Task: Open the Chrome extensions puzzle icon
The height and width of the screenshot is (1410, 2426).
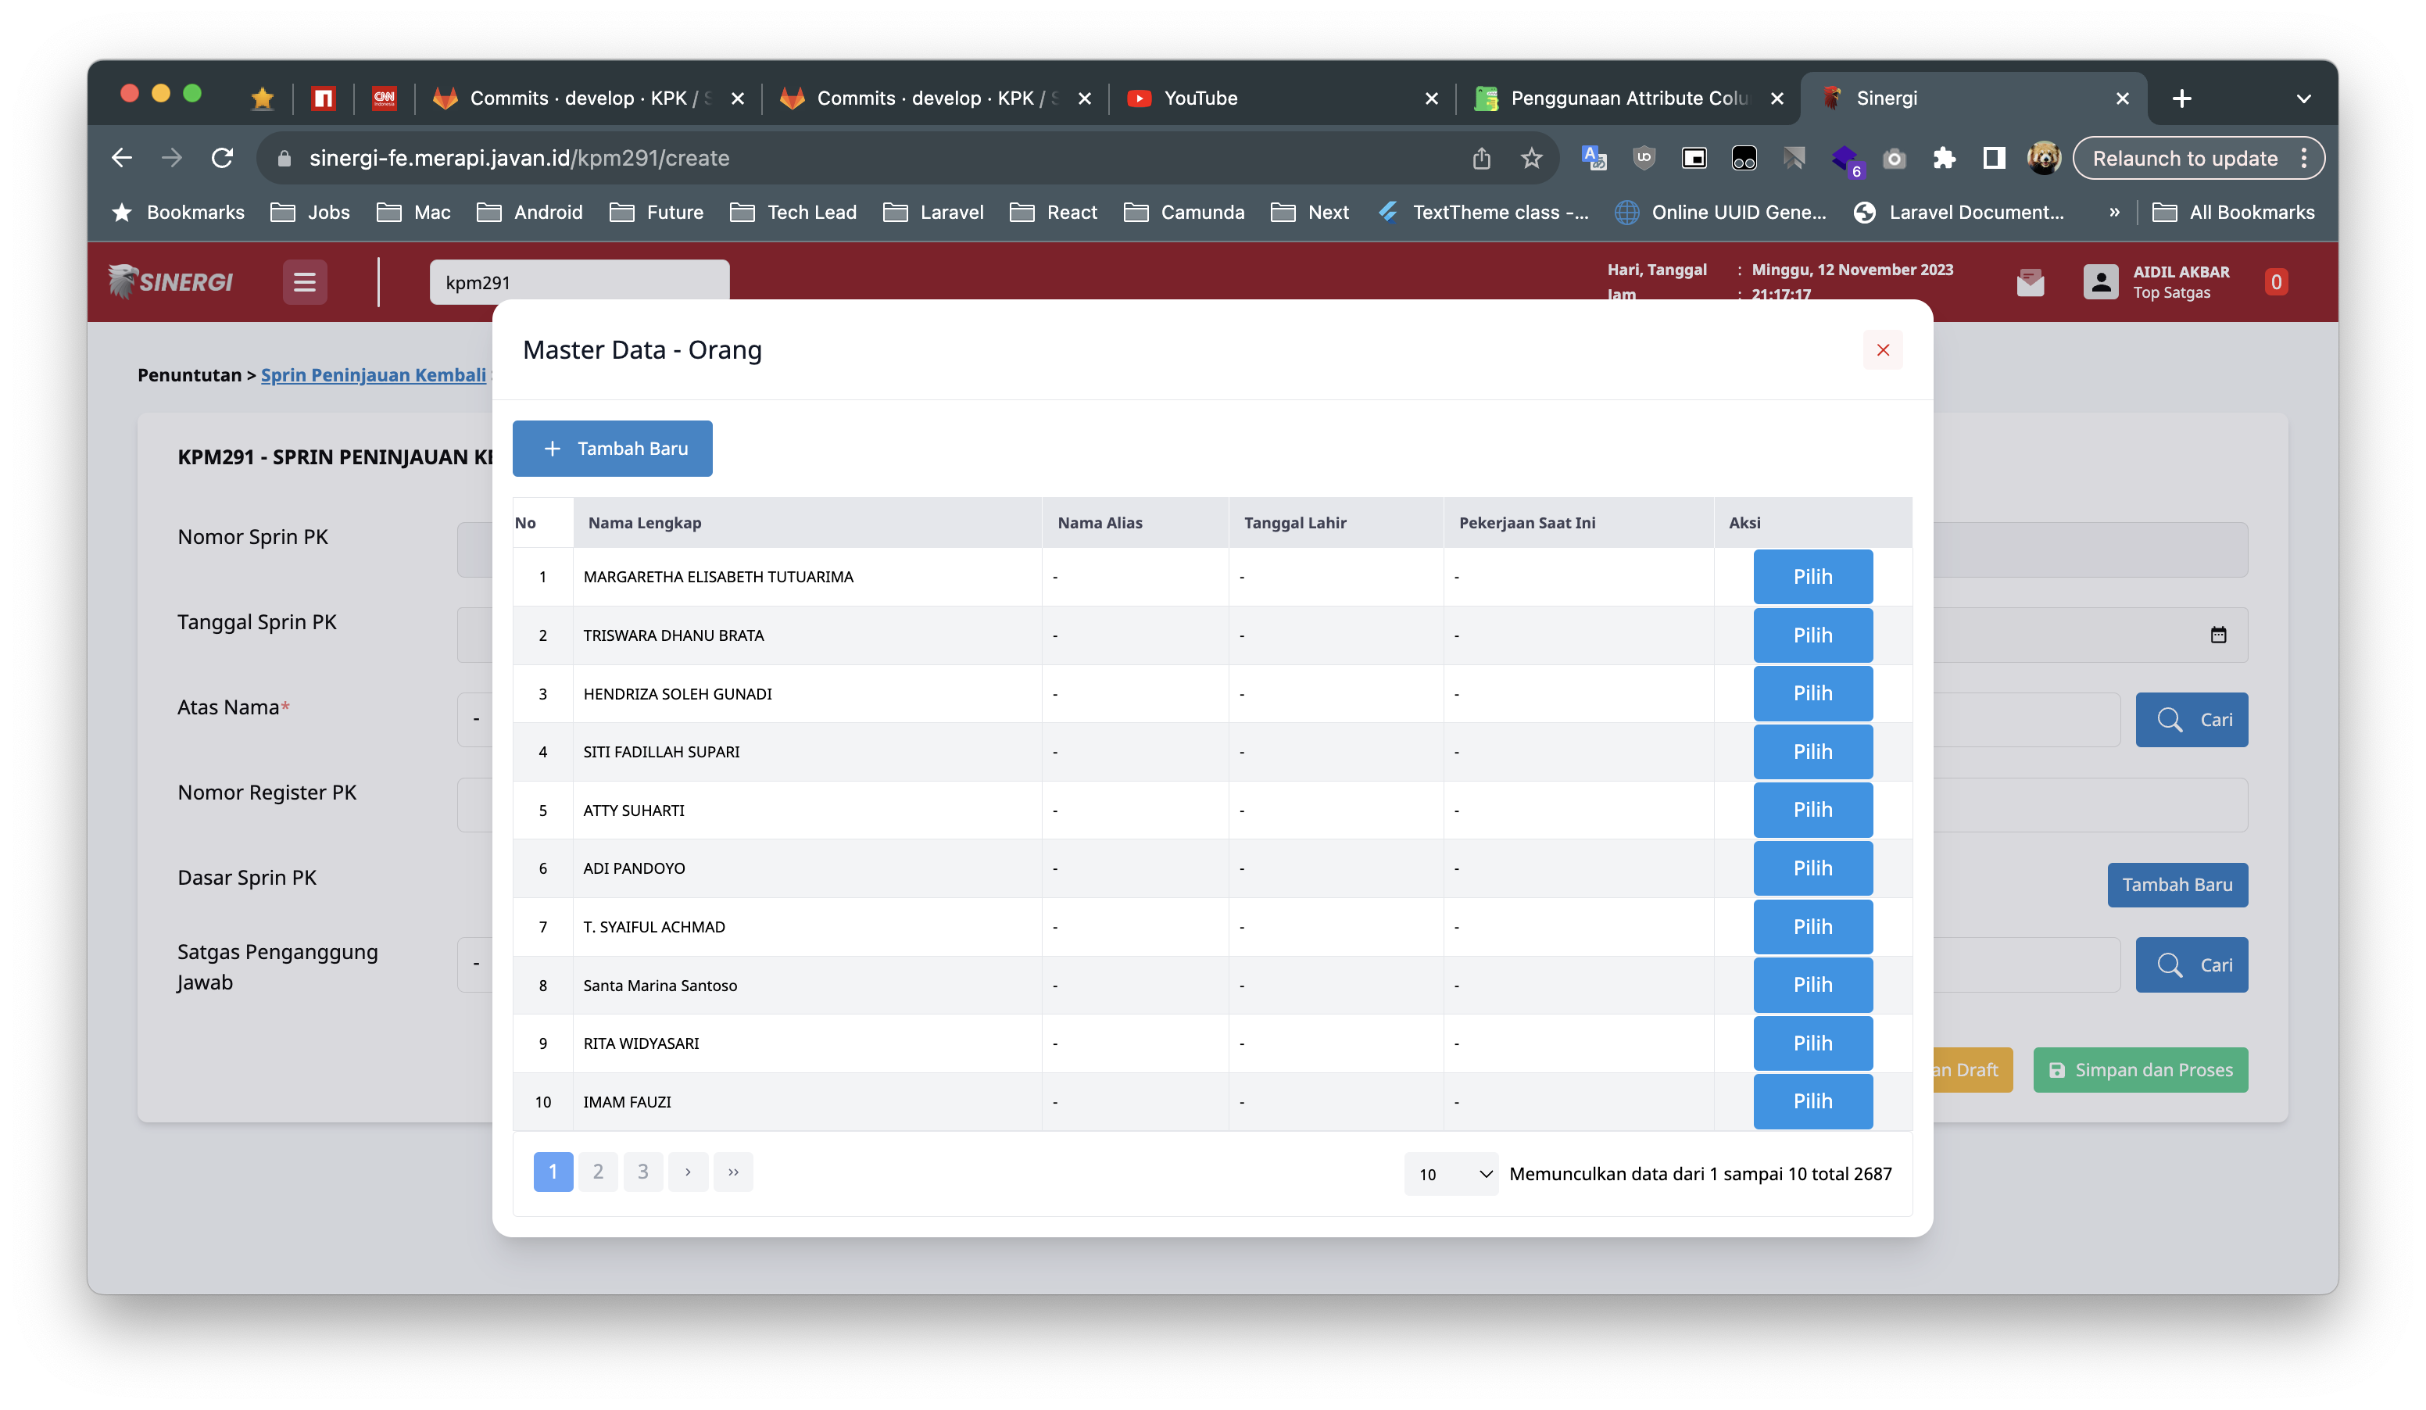Action: [1944, 158]
